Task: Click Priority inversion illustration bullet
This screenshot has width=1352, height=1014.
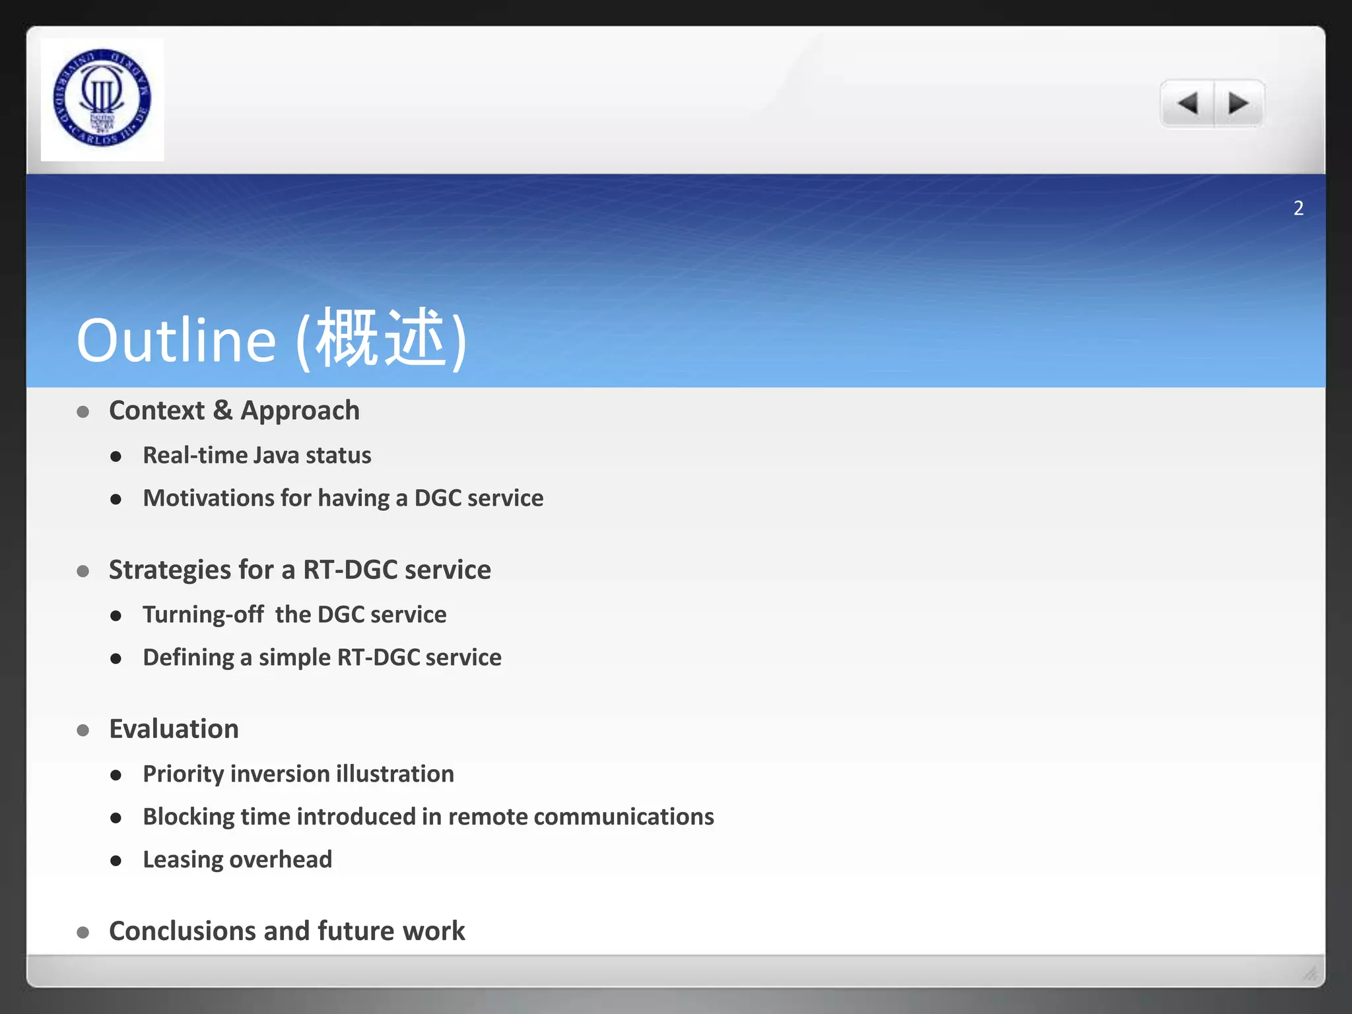Action: coord(298,774)
